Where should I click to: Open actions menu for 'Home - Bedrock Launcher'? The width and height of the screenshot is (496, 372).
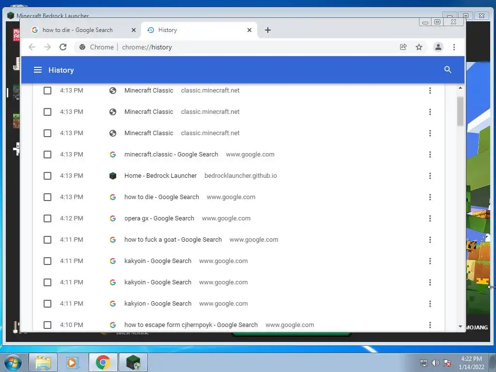click(x=430, y=175)
